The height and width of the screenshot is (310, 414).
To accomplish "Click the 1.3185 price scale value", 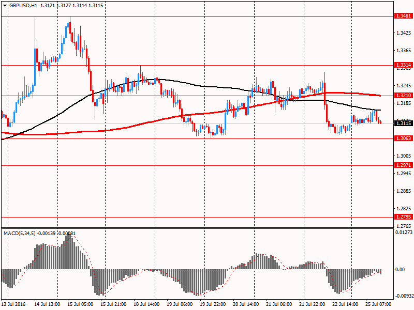I will coord(404,103).
